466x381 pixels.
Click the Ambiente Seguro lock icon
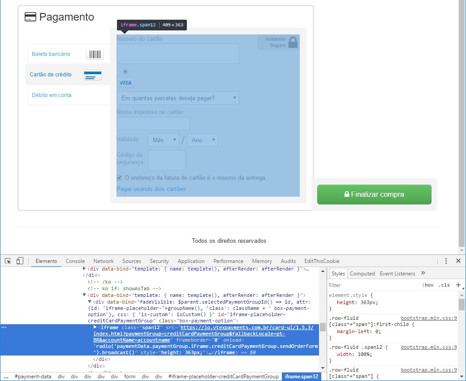pyautogui.click(x=292, y=42)
